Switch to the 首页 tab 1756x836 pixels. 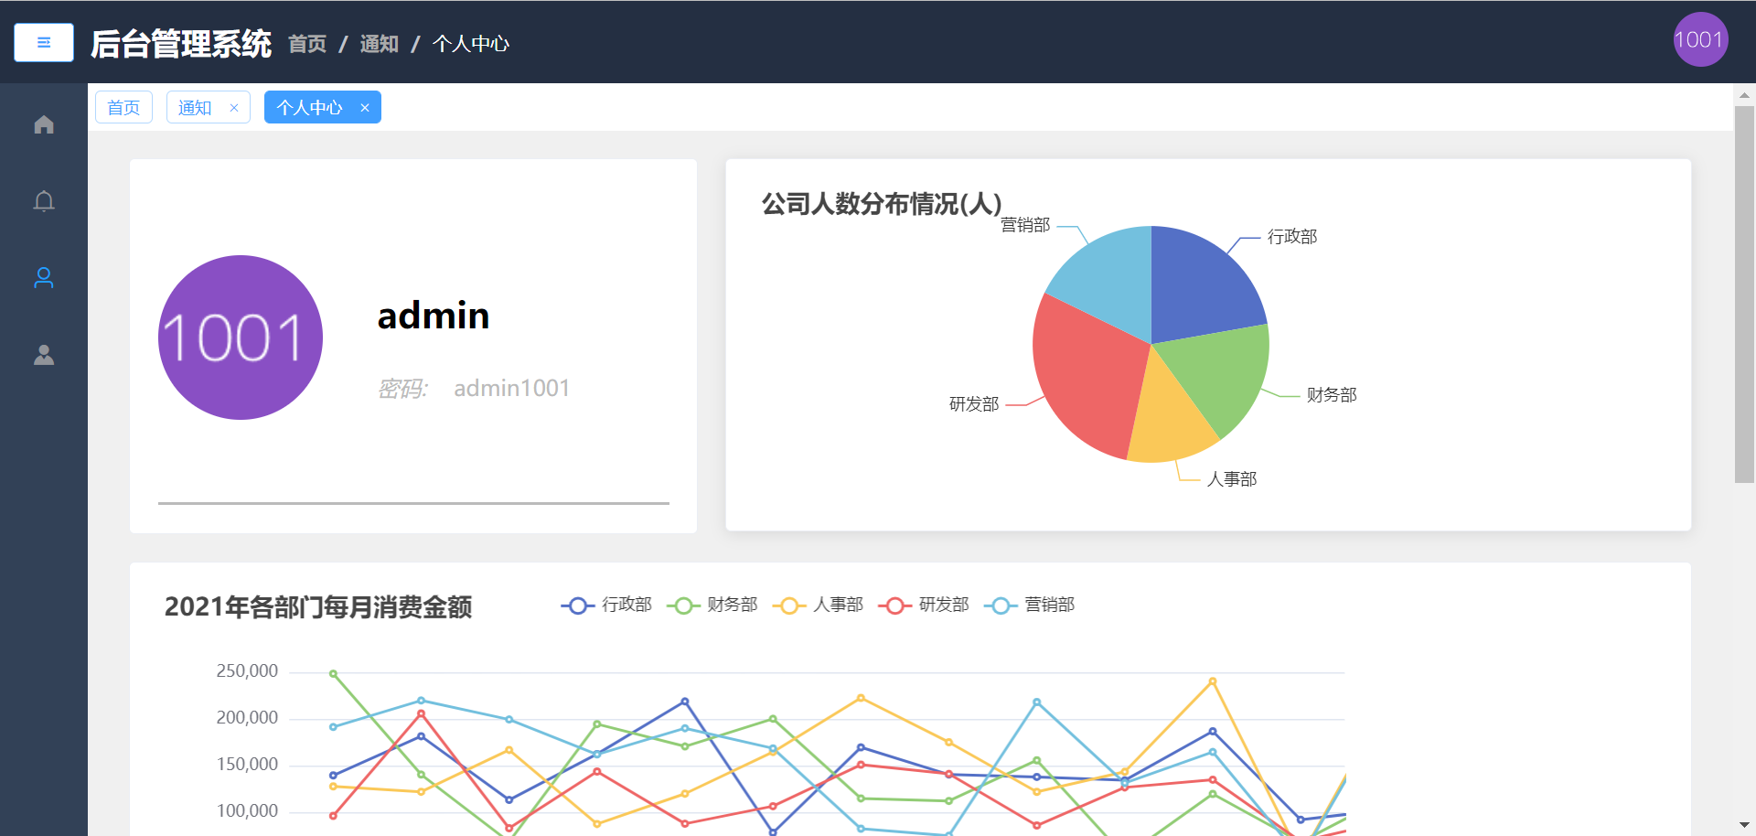123,108
